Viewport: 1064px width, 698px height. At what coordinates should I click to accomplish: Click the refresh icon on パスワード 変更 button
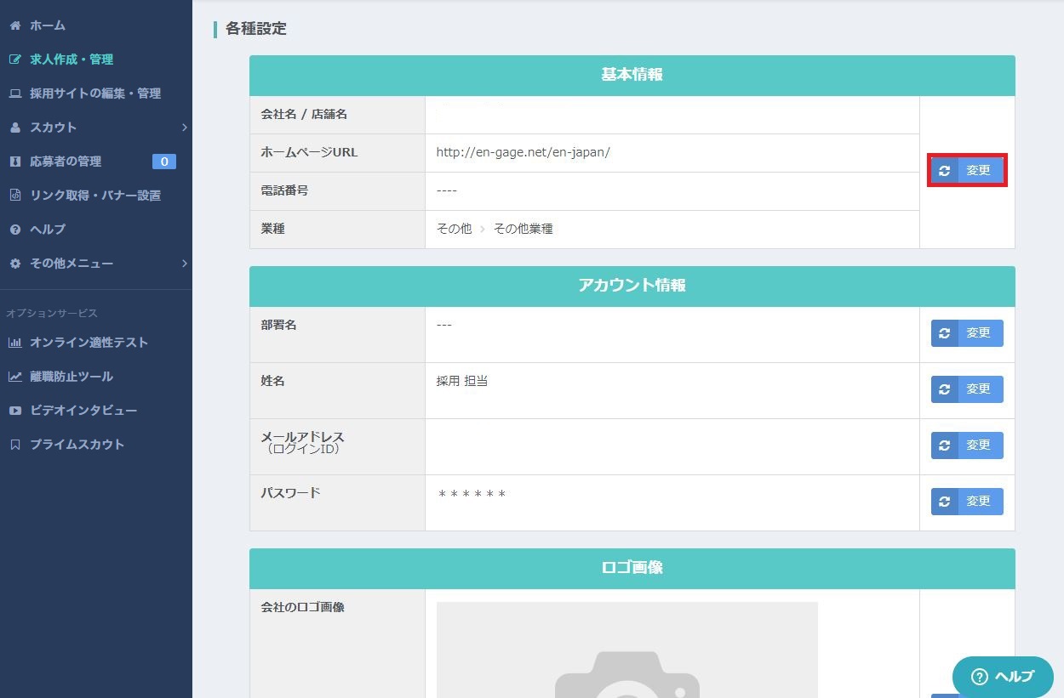[944, 502]
